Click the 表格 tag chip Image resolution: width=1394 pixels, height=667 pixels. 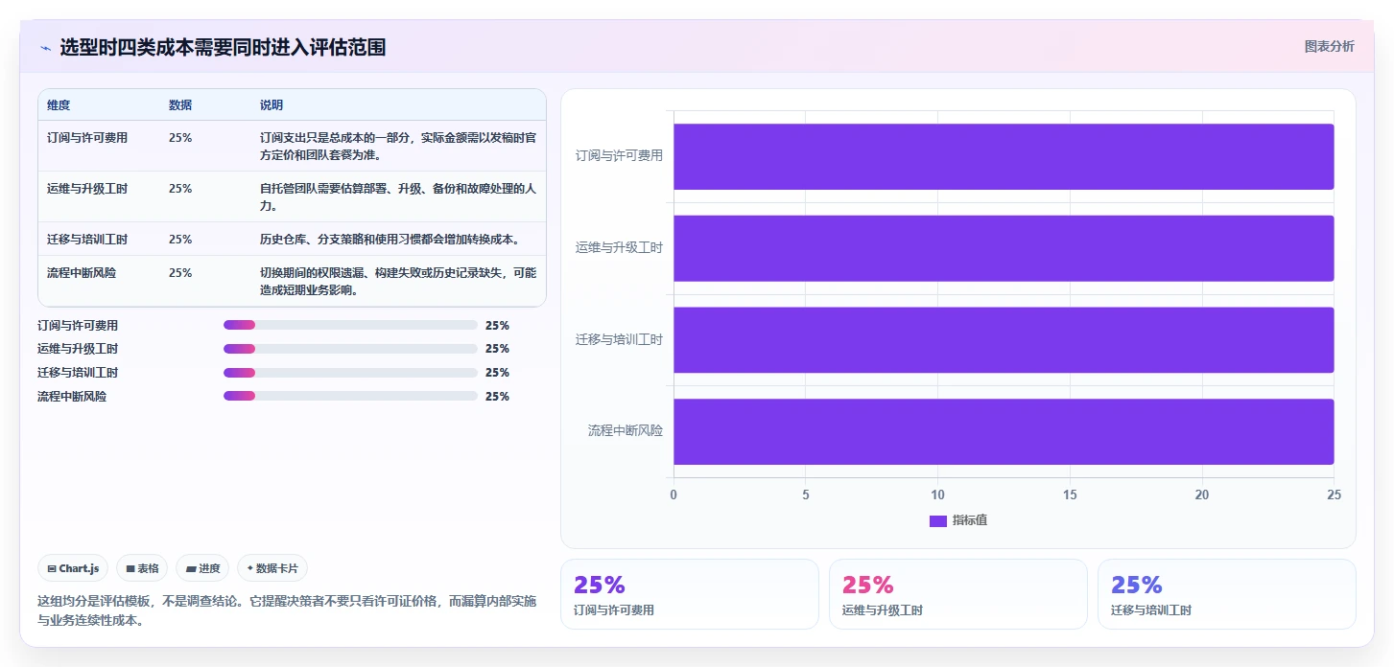[142, 568]
